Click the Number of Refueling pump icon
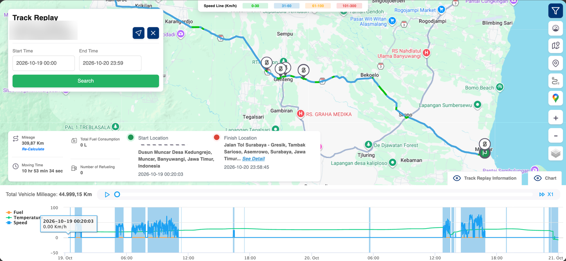The height and width of the screenshot is (261, 566). [x=74, y=168]
